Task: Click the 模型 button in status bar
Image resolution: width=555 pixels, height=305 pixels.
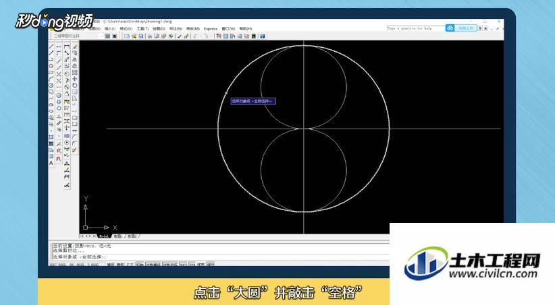Action: click(x=211, y=264)
